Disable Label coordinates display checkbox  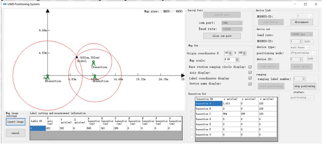click(x=250, y=78)
